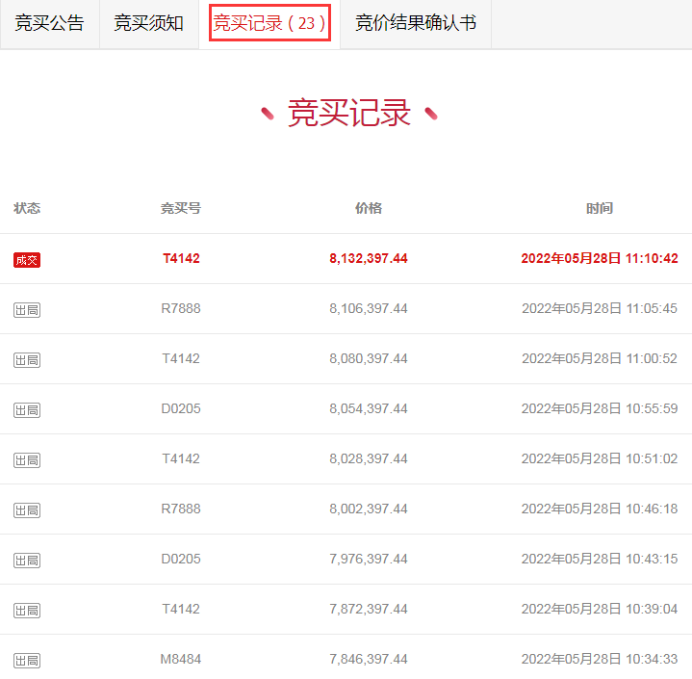Click bidder T4142 in the 10:39:04 row
This screenshot has width=692, height=679.
click(181, 609)
